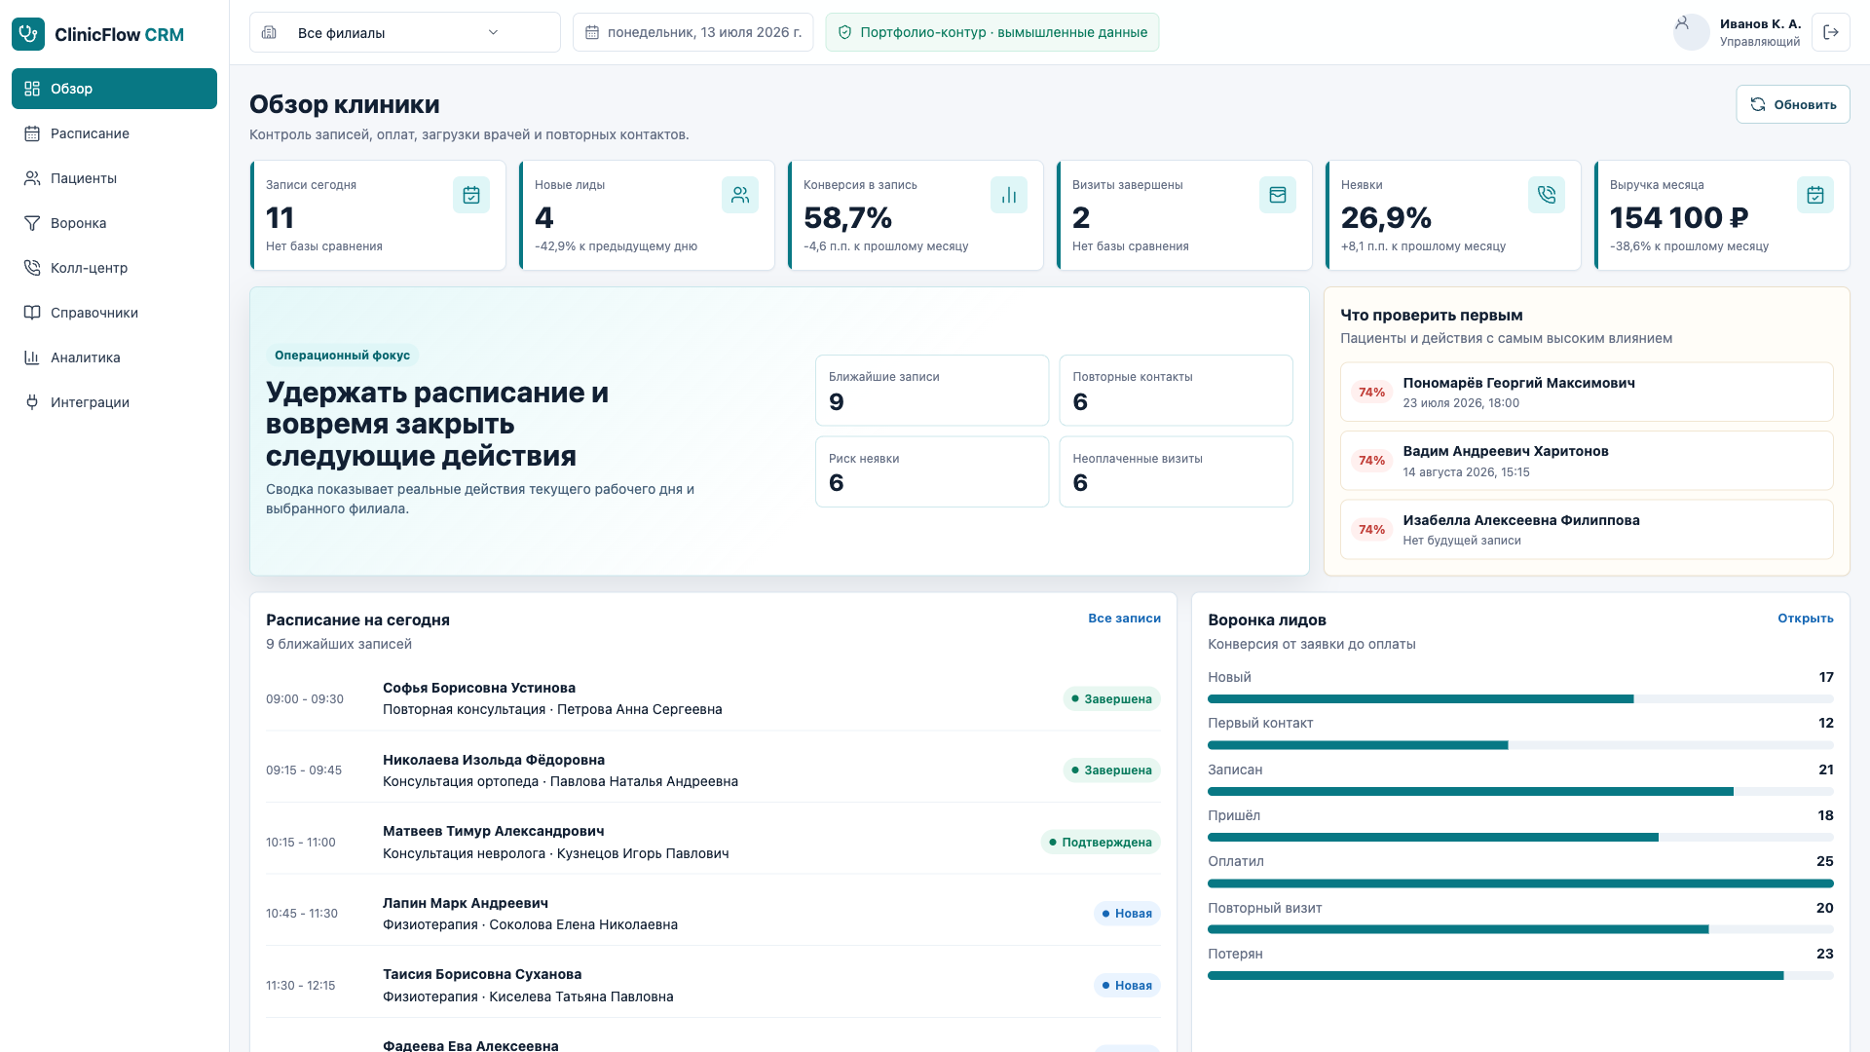Click the Потерян funnel progress bar
The width and height of the screenshot is (1870, 1052).
coord(1520,976)
